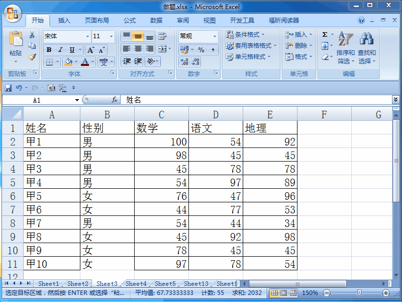Increase indent icon

pyautogui.click(x=138, y=61)
